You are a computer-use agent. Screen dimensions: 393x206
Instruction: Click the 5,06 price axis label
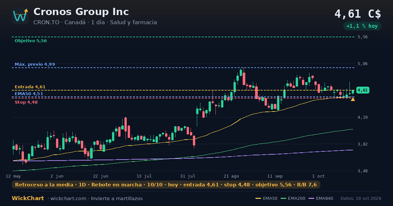pyautogui.click(x=363, y=64)
